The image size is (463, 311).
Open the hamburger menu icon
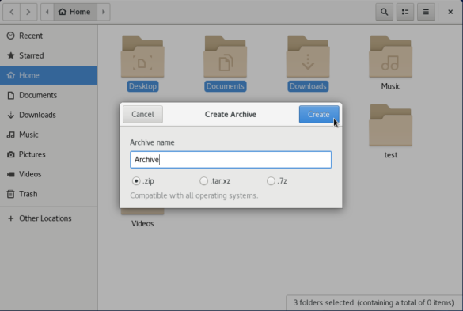click(x=426, y=12)
